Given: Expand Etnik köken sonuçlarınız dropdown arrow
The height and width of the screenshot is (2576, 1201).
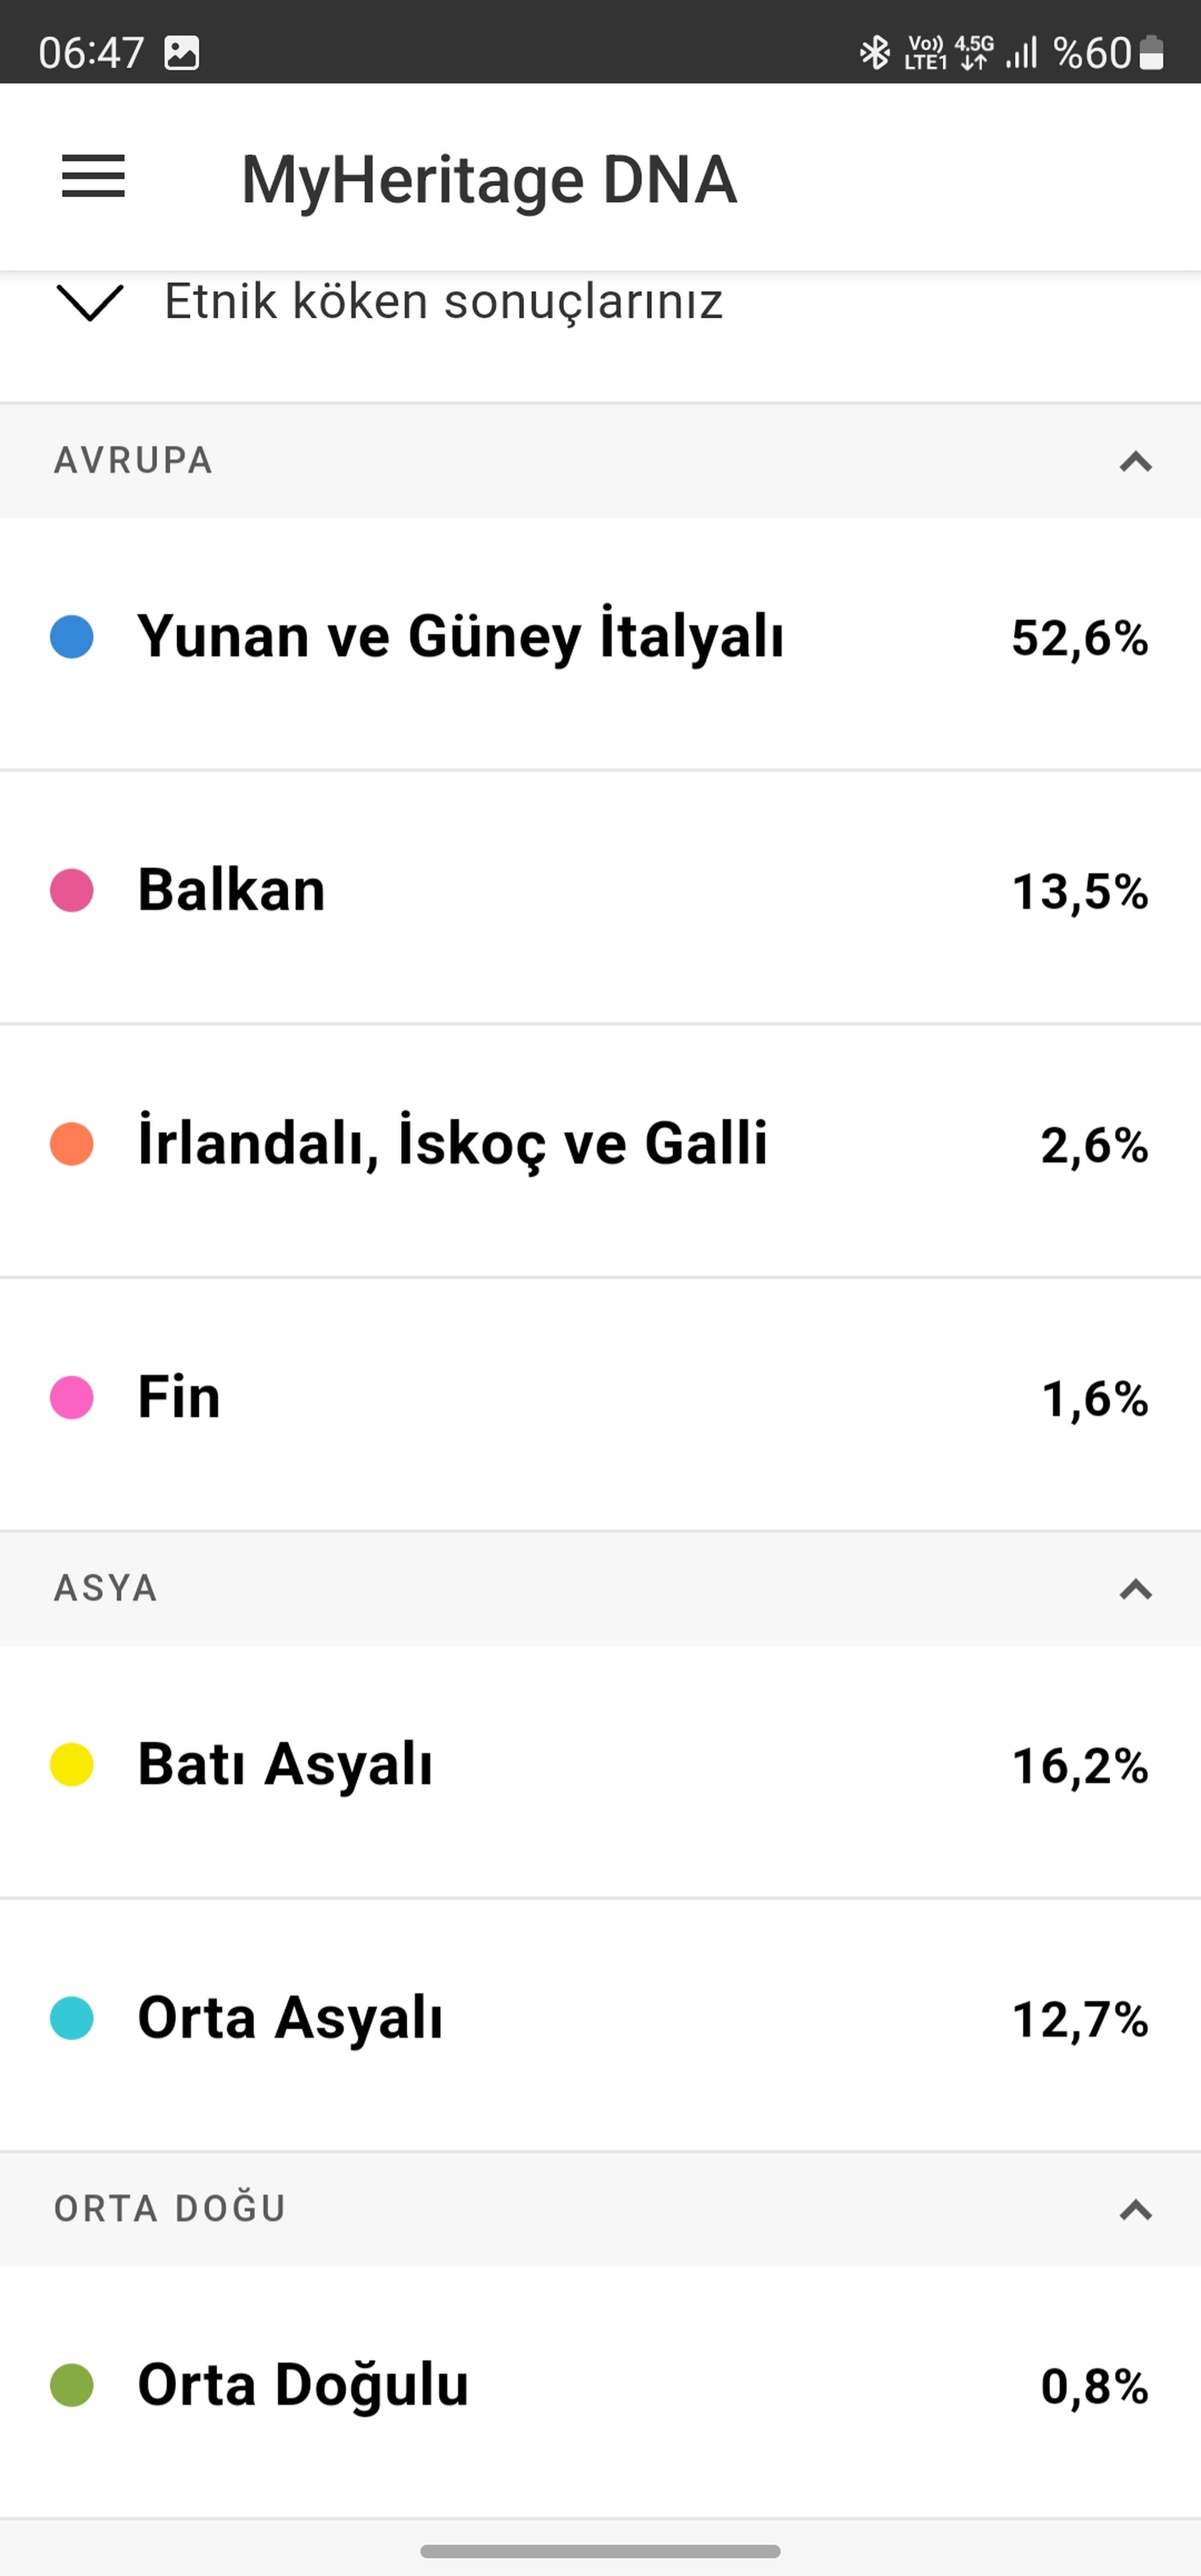Looking at the screenshot, I should click(90, 302).
